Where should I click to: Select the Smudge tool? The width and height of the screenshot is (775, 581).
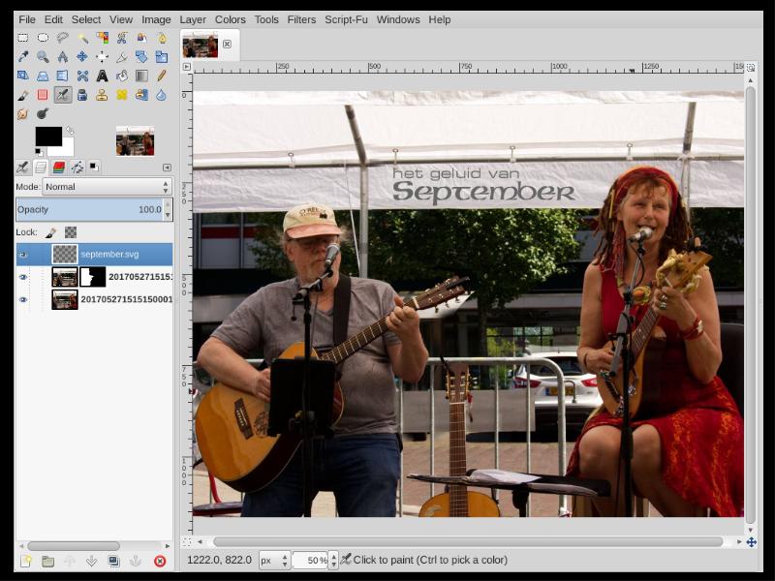(22, 114)
